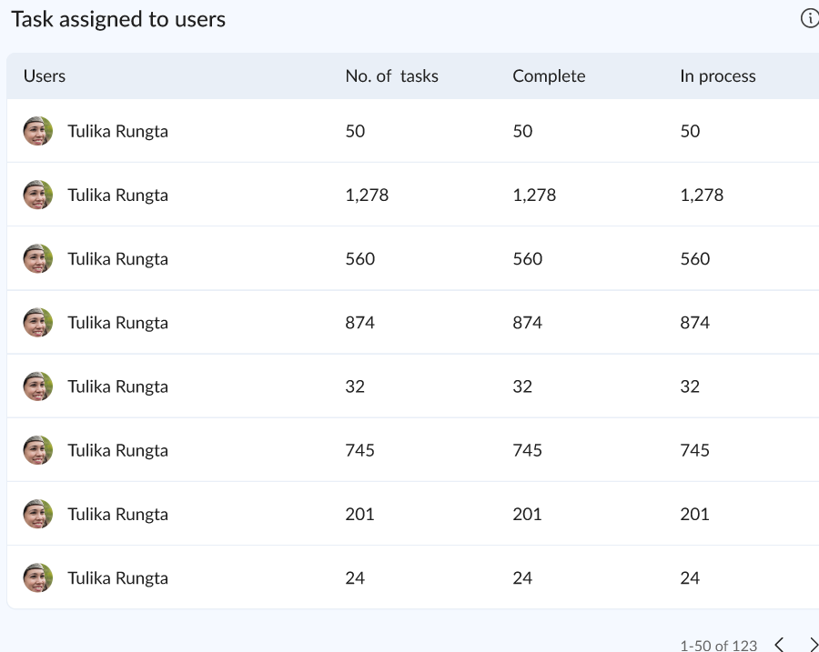Click the Complete column header
This screenshot has height=652, width=819.
[x=549, y=76]
